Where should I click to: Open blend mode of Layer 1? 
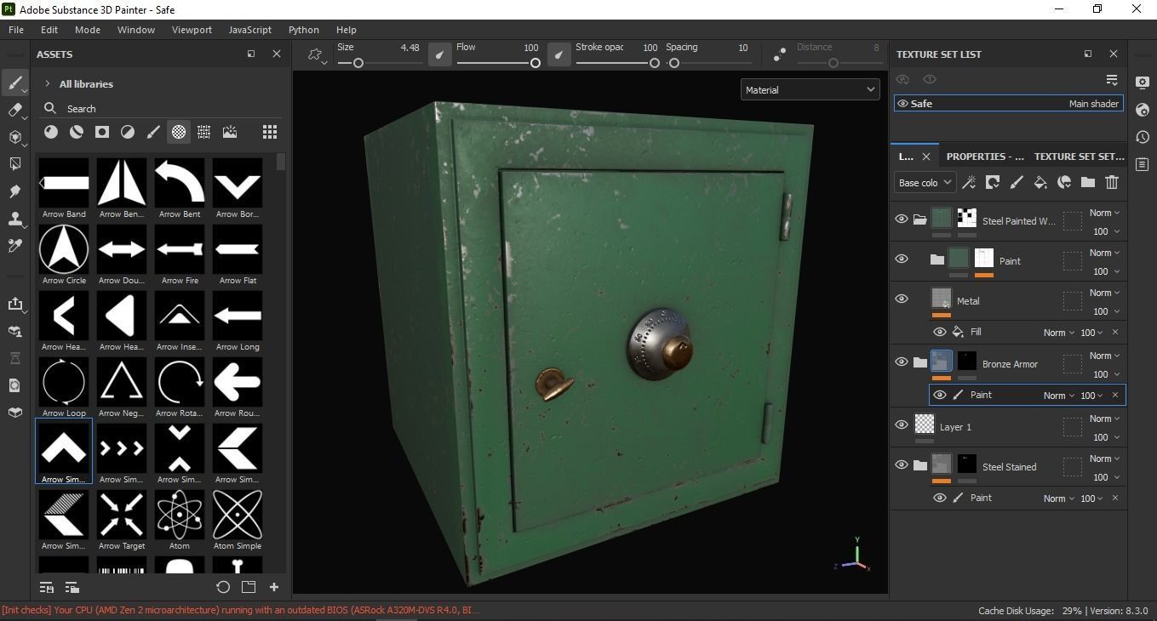coord(1105,419)
